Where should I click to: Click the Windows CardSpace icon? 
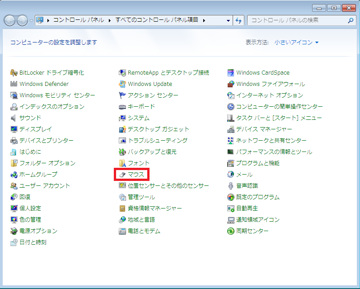pos(230,73)
